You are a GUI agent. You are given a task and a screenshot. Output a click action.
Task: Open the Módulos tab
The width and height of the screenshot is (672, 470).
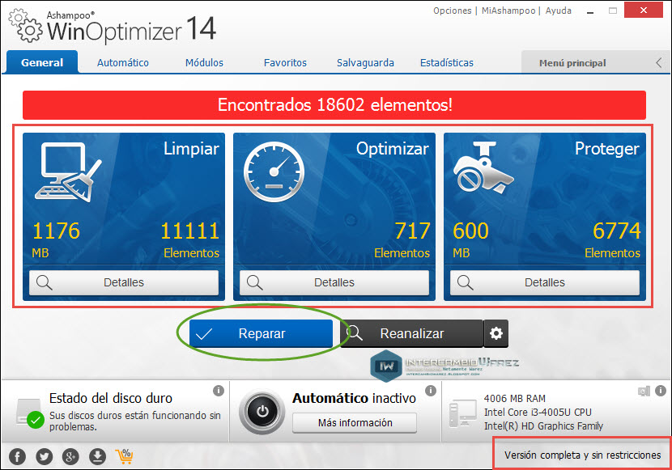204,62
